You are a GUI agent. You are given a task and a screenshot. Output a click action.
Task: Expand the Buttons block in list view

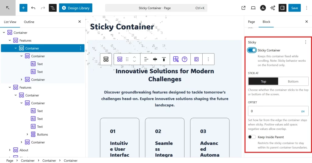(27, 135)
